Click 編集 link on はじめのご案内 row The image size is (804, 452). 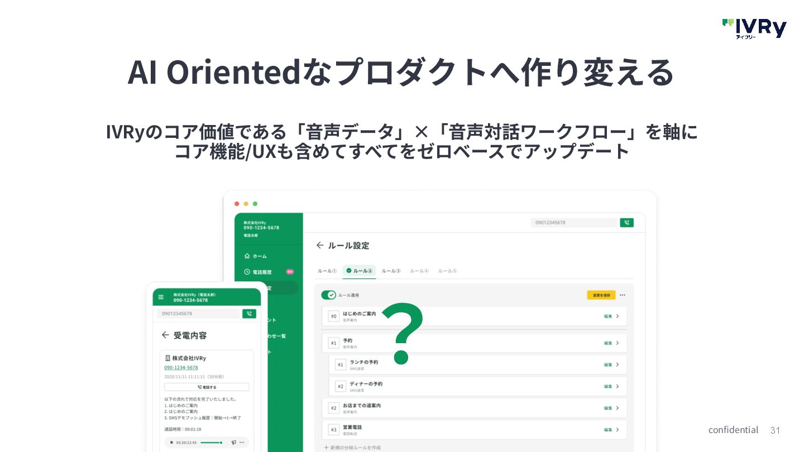click(x=607, y=316)
